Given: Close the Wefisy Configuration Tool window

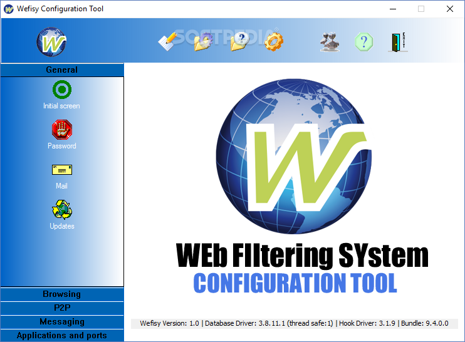Looking at the screenshot, I should click(450, 9).
